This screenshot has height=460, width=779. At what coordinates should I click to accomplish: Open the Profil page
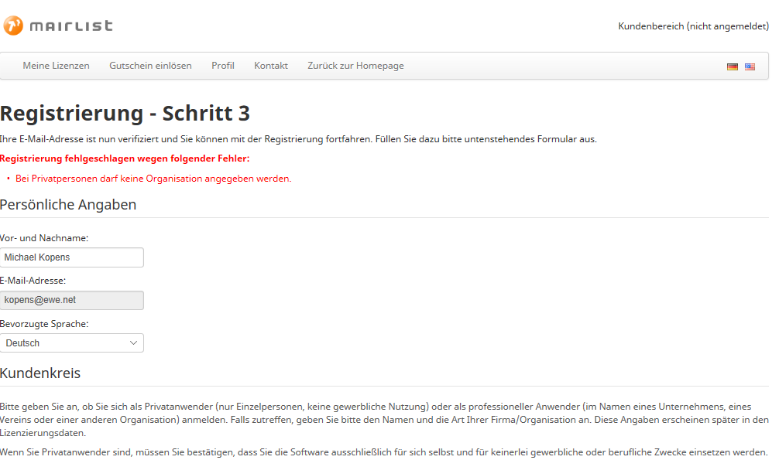pos(223,66)
